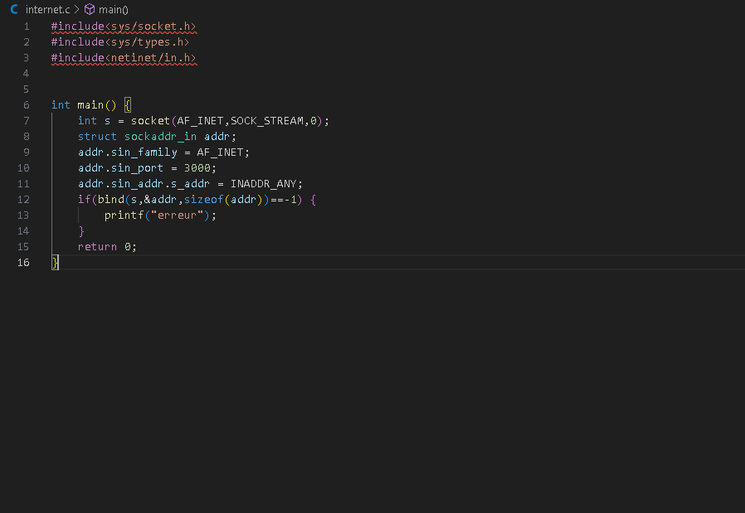This screenshot has height=513, width=745.
Task: Click the C file icon in breadcrumb
Action: [14, 10]
